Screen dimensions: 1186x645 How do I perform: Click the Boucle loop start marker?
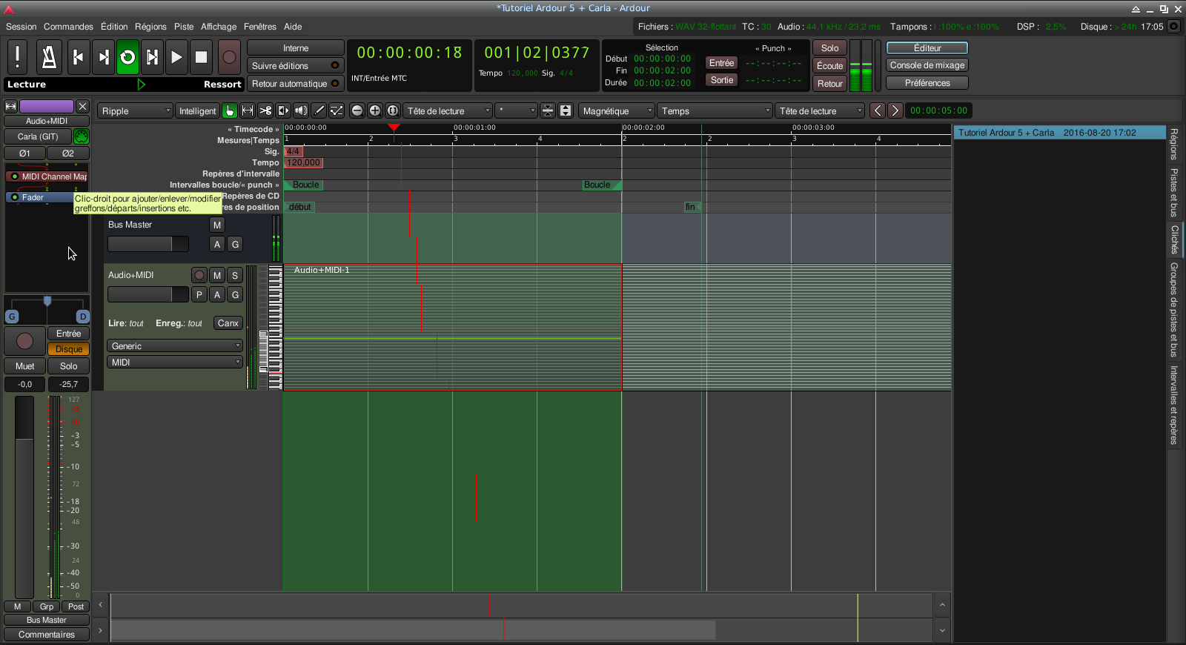305,185
